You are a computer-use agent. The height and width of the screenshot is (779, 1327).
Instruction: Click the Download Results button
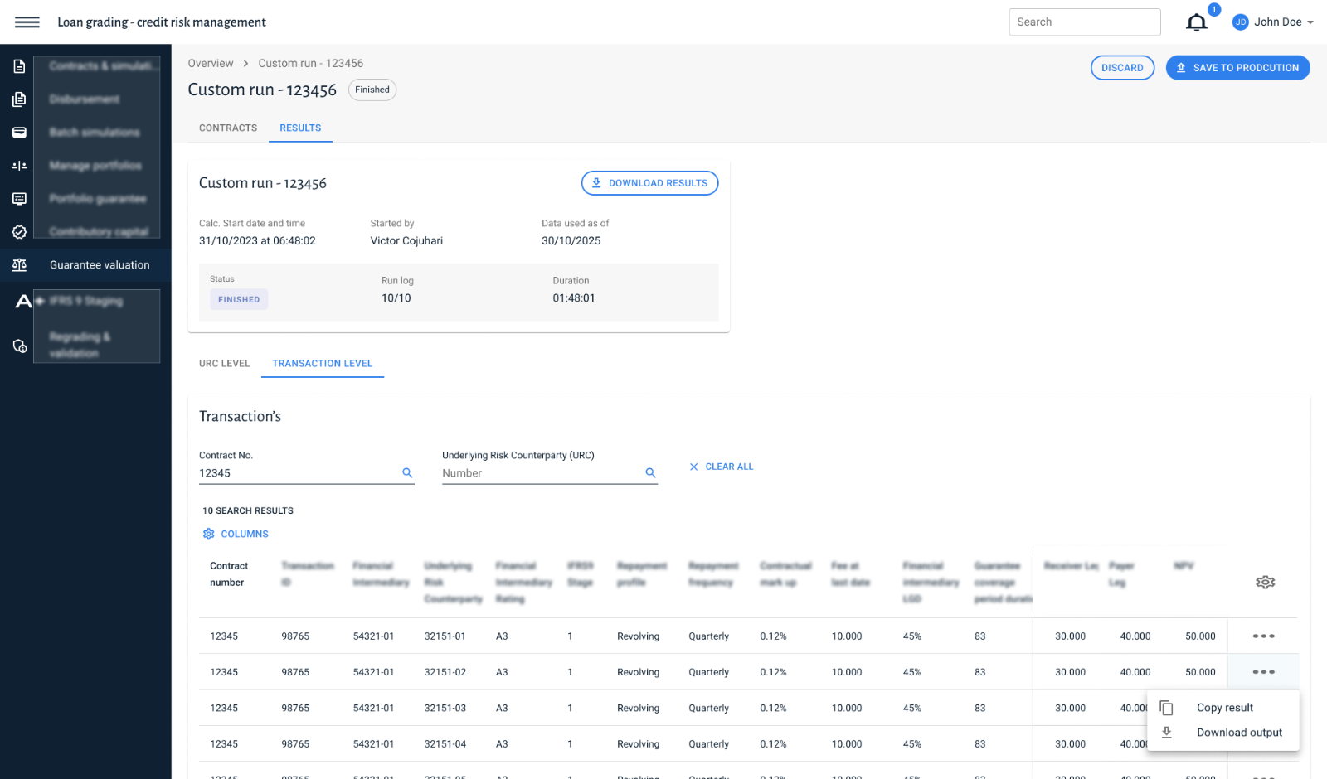click(649, 183)
